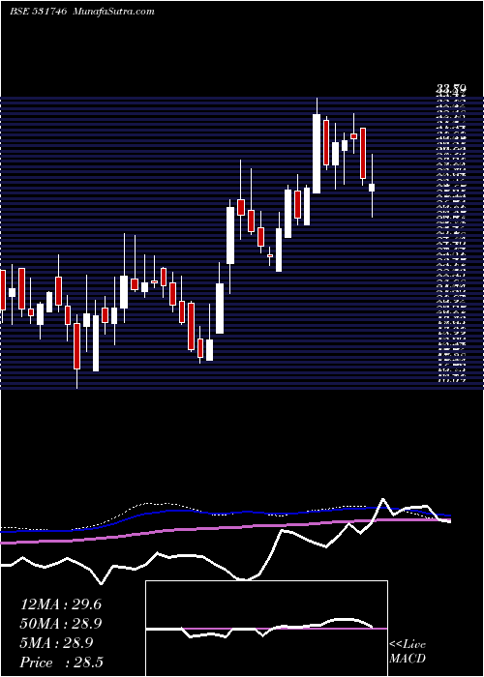Image resolution: width=484 pixels, height=677 pixels.
Task: Click the MunafaSutra.com text
Action: click(x=114, y=12)
